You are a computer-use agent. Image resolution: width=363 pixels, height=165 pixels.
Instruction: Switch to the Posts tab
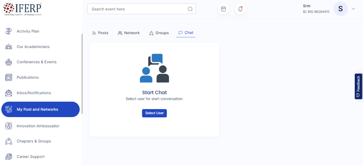coord(100,33)
